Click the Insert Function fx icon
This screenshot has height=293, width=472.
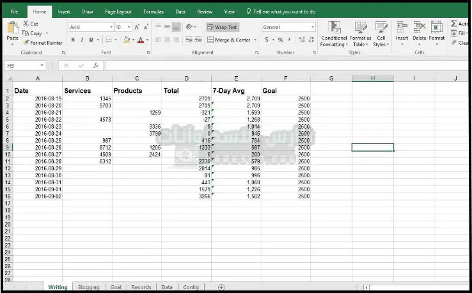tap(95, 66)
